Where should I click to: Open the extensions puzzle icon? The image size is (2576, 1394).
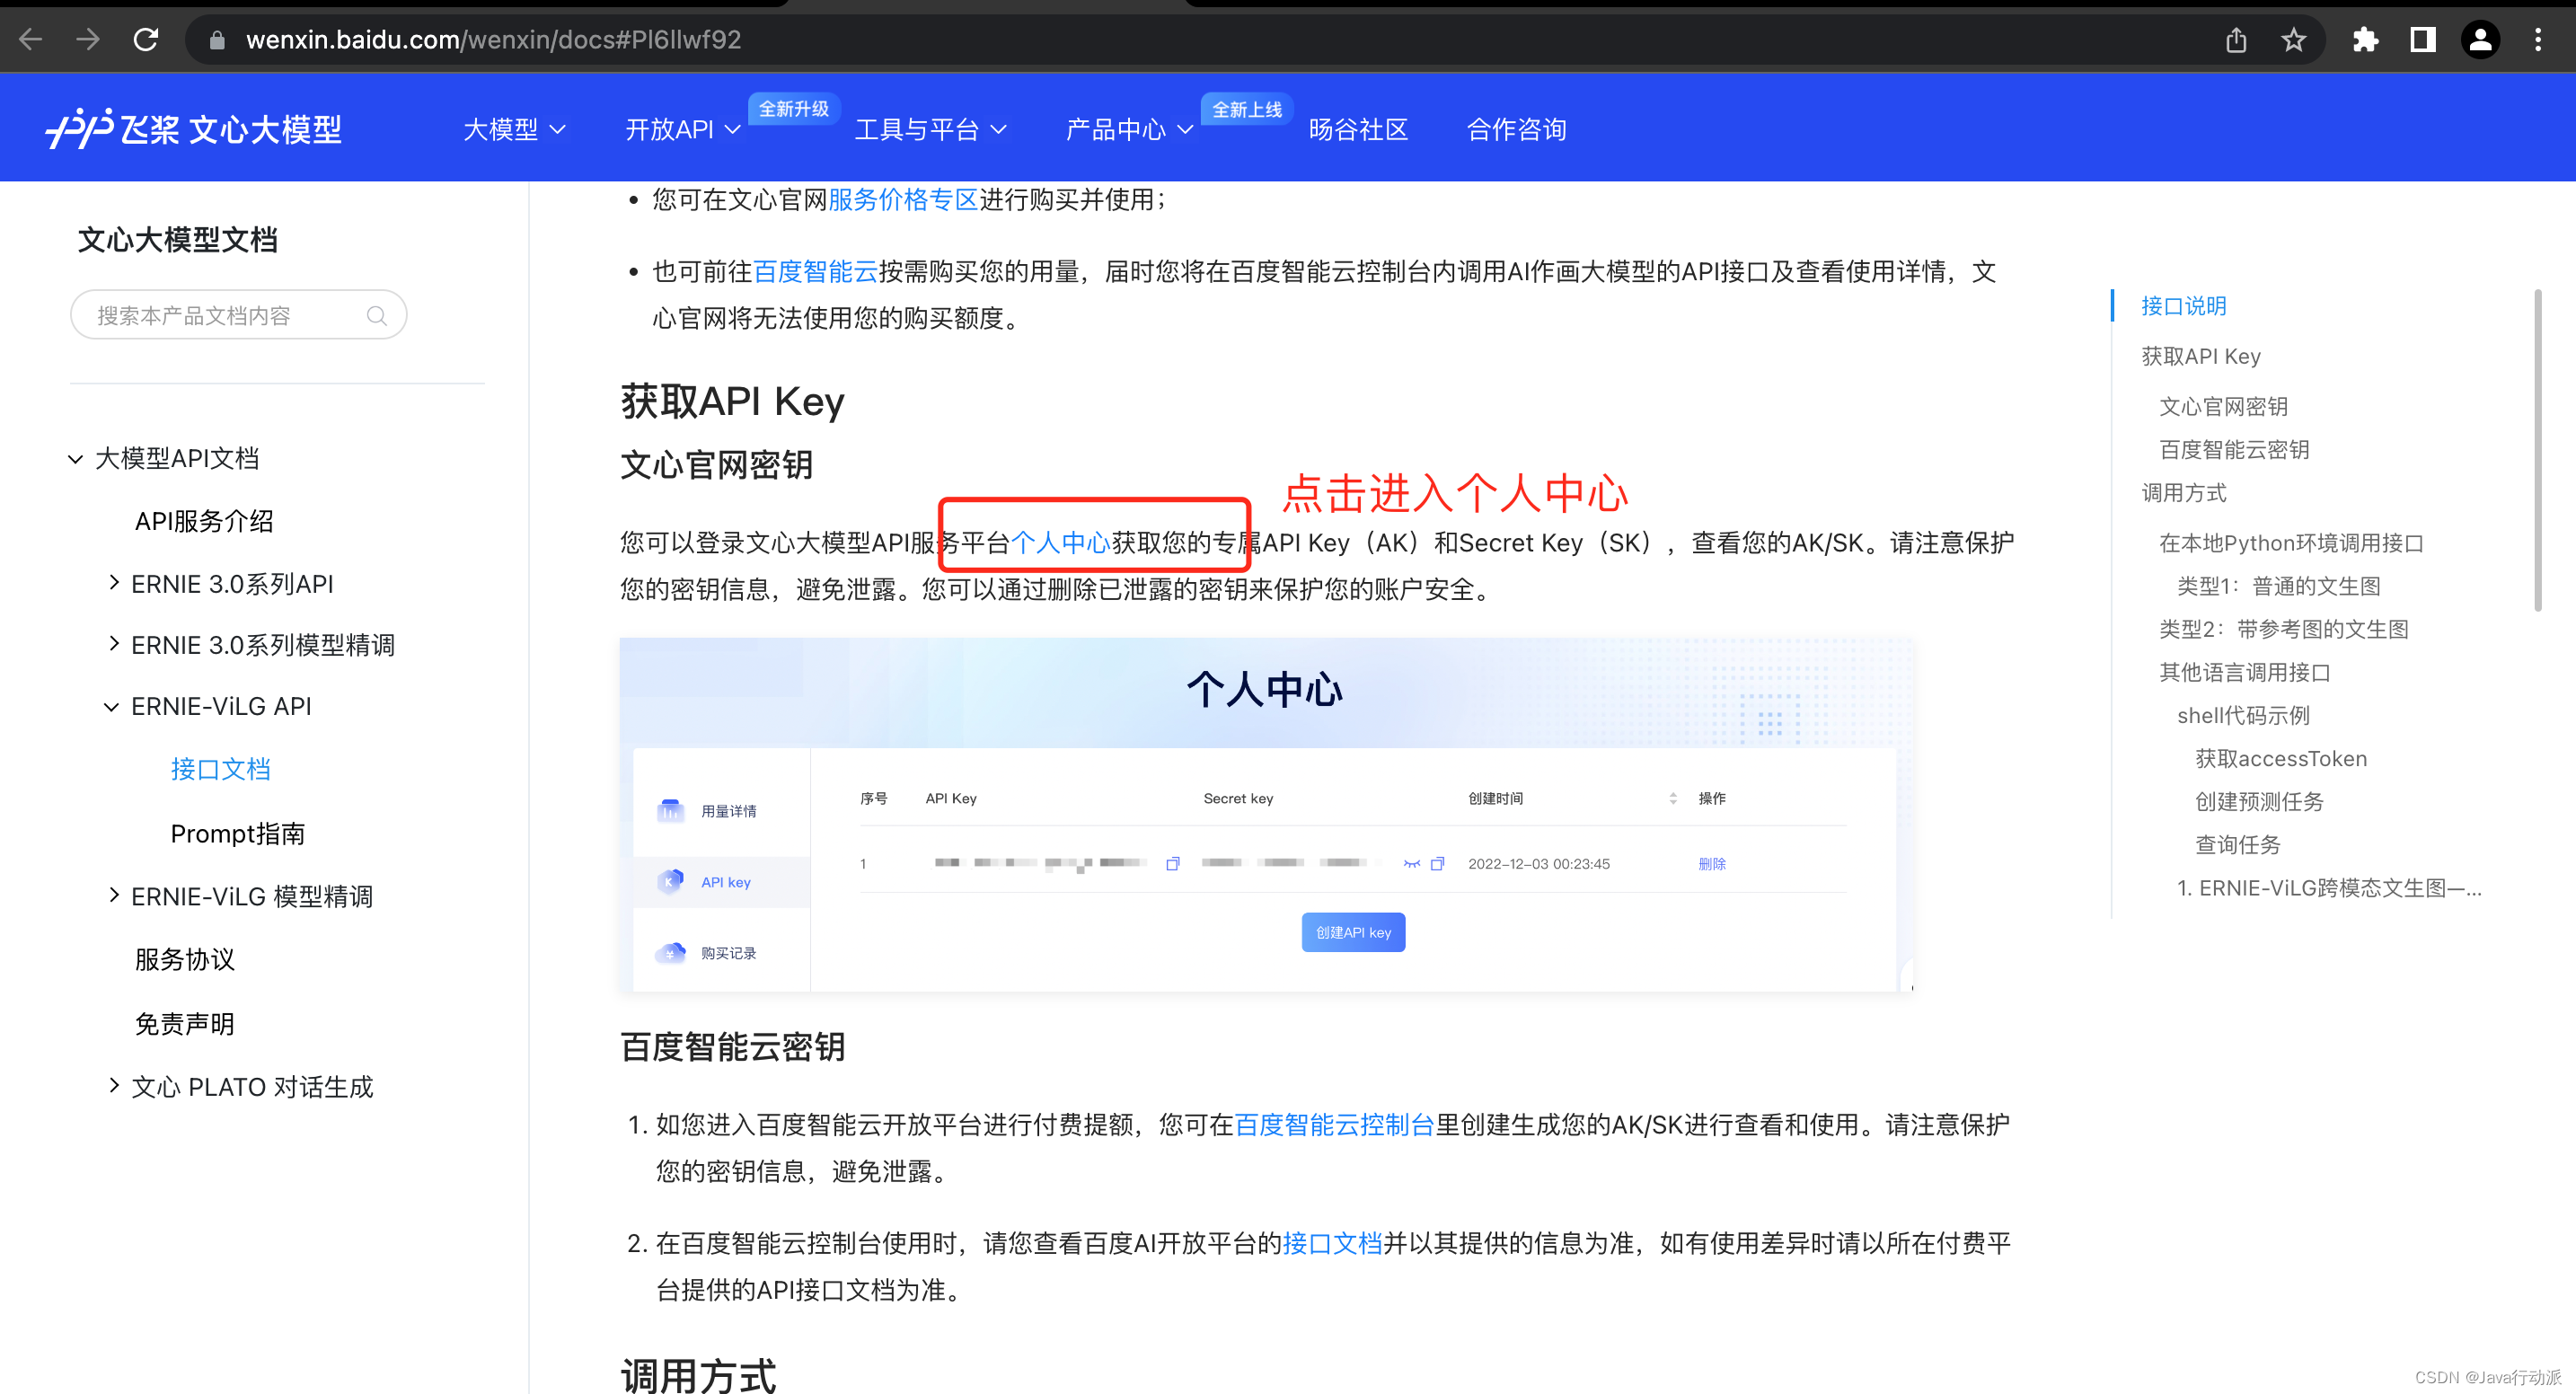pos(2365,40)
